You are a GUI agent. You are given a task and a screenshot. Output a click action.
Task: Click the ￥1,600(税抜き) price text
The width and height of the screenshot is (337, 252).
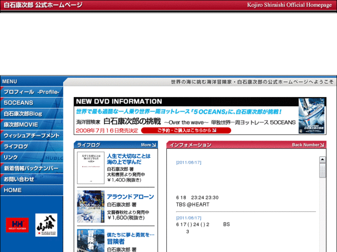[x=126, y=218]
